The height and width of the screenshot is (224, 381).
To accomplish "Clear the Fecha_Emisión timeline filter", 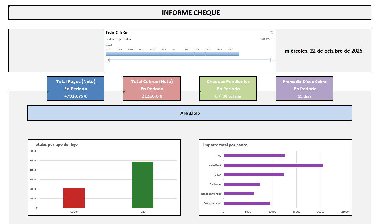I will coord(272,32).
